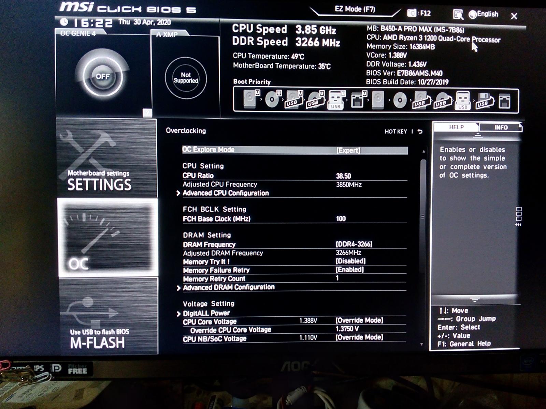Click the scroll down arrow of settings list
This screenshot has width=546, height=409.
click(422, 344)
